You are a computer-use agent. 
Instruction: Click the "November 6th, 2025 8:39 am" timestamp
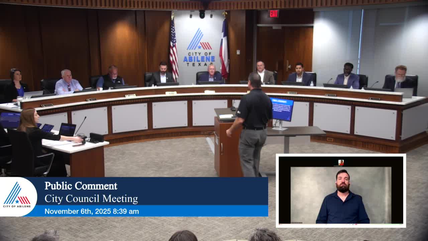coord(92,211)
